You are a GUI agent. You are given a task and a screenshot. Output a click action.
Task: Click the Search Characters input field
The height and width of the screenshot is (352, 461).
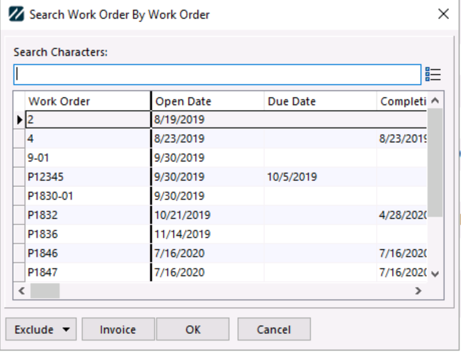click(217, 74)
